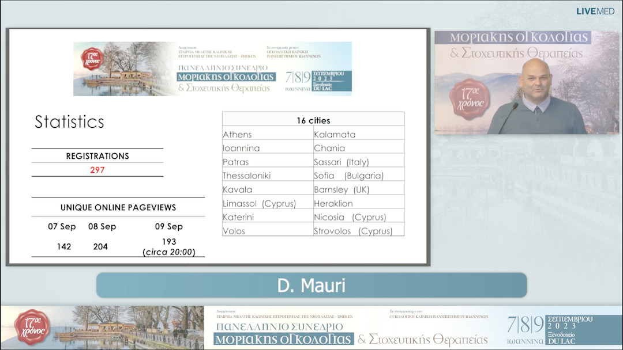Select the 204 pageviews value
Screen dimensions: 623x350
pos(100,246)
